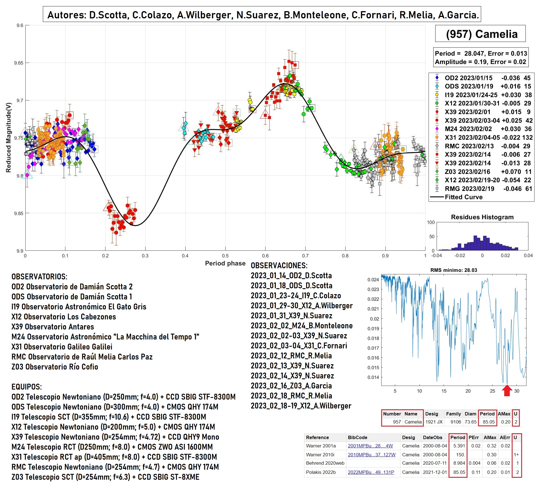Click the 8.984 period value
Viewport: 539px width, 490px height.
pos(459,463)
